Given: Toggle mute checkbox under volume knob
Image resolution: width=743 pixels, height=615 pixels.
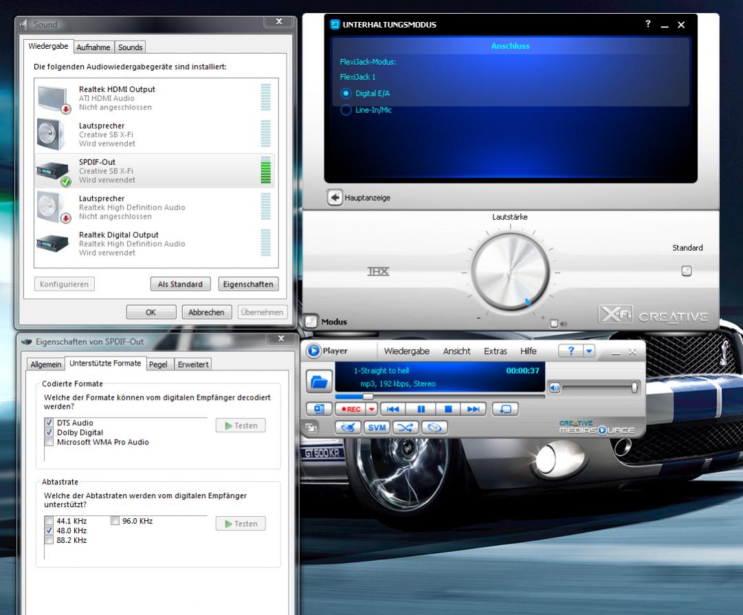Looking at the screenshot, I should click(x=553, y=324).
